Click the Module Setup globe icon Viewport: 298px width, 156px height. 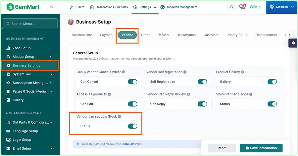8,57
